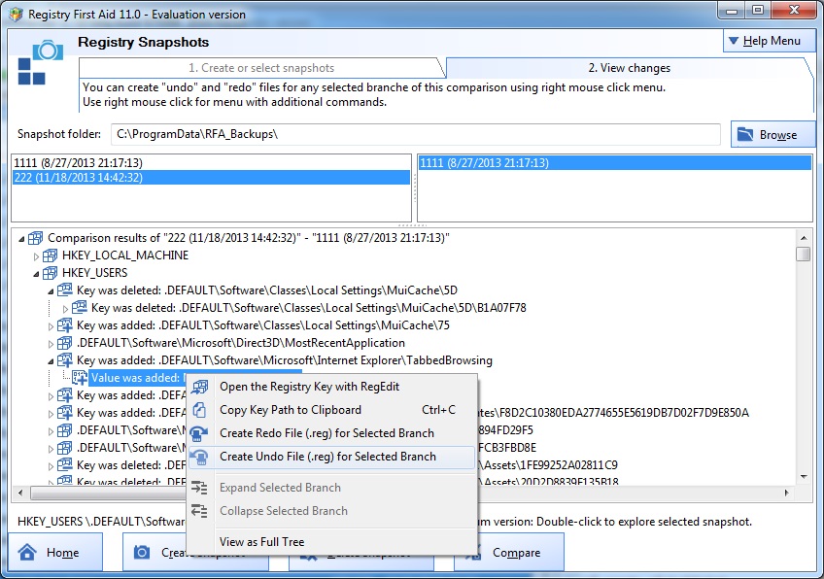
Task: Choose View as Full Tree
Action: [331, 542]
